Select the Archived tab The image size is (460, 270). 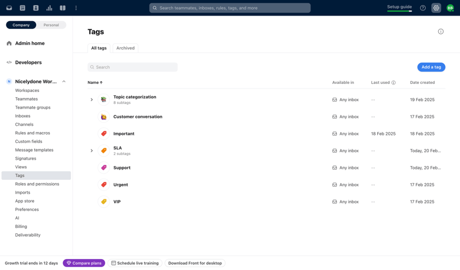pyautogui.click(x=125, y=48)
